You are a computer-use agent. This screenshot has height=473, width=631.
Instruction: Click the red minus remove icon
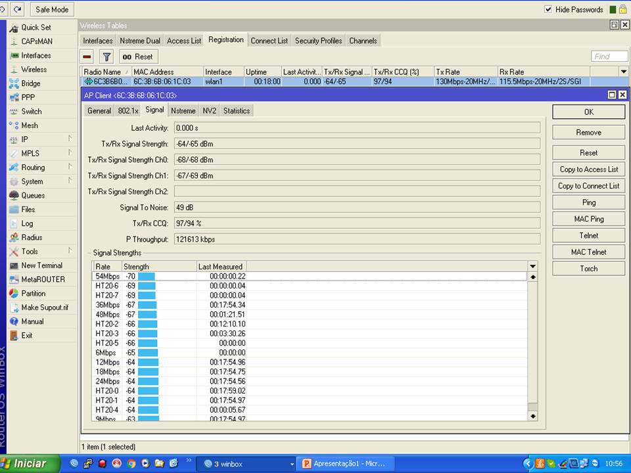[x=87, y=56]
